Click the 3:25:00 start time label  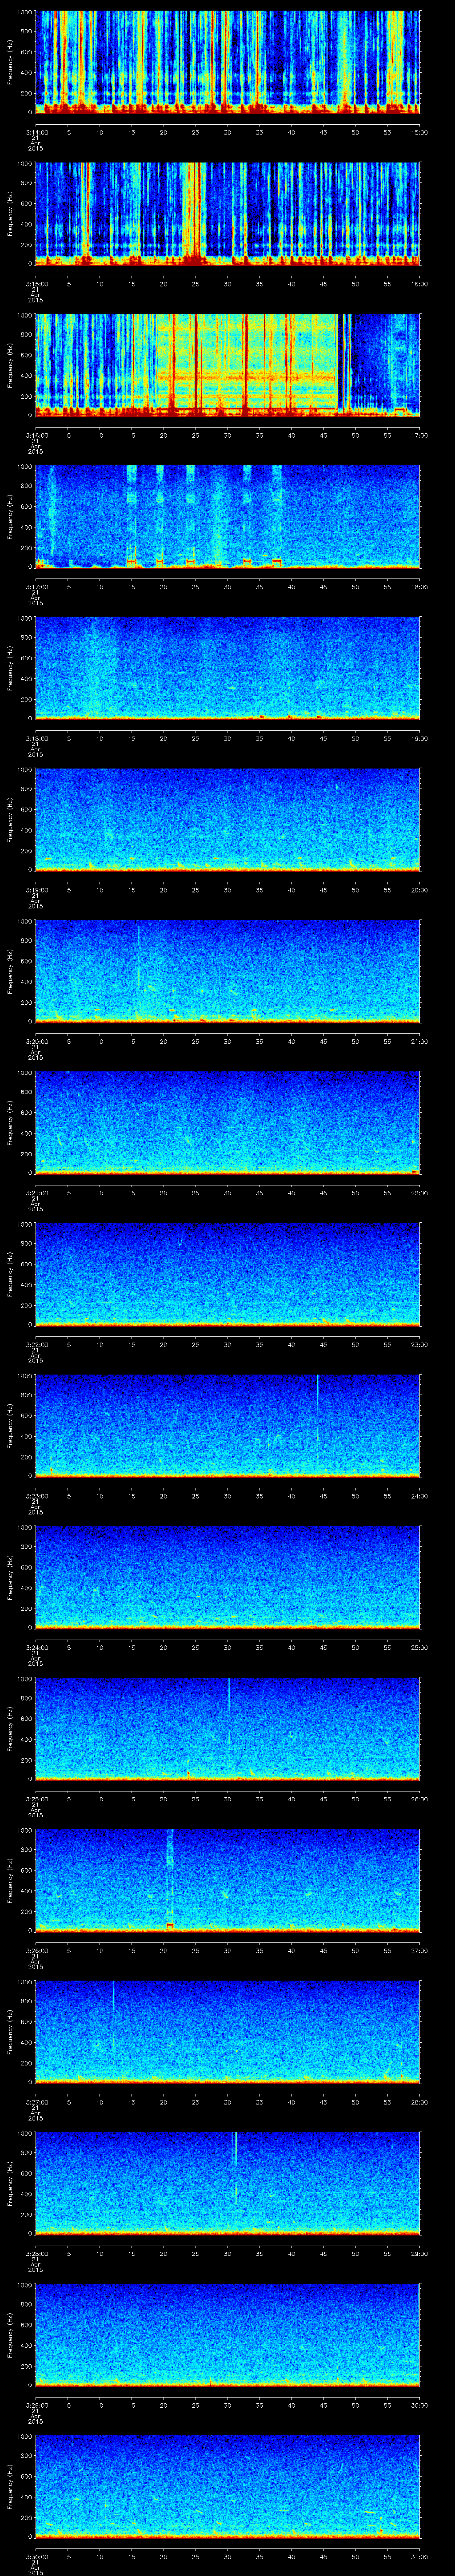pos(36,1799)
